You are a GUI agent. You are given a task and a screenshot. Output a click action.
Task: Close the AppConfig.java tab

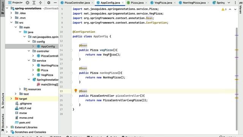click(x=123, y=3)
